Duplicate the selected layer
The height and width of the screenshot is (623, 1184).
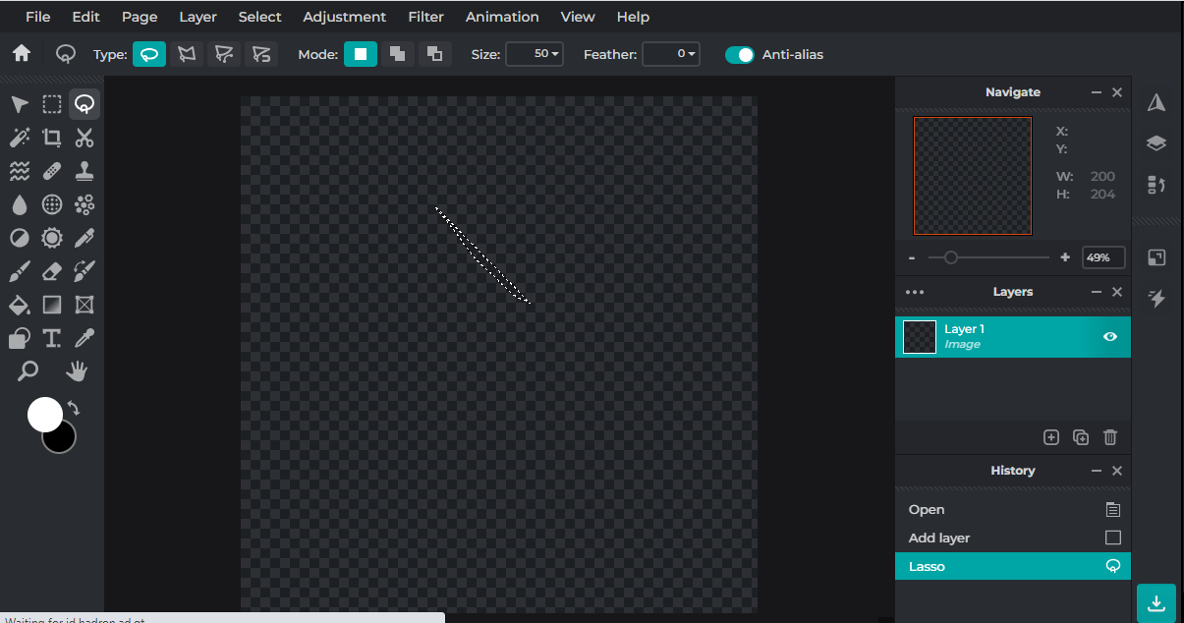click(1081, 437)
